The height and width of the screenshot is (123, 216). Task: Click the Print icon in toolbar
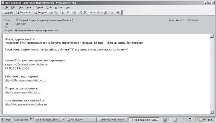click(51, 13)
